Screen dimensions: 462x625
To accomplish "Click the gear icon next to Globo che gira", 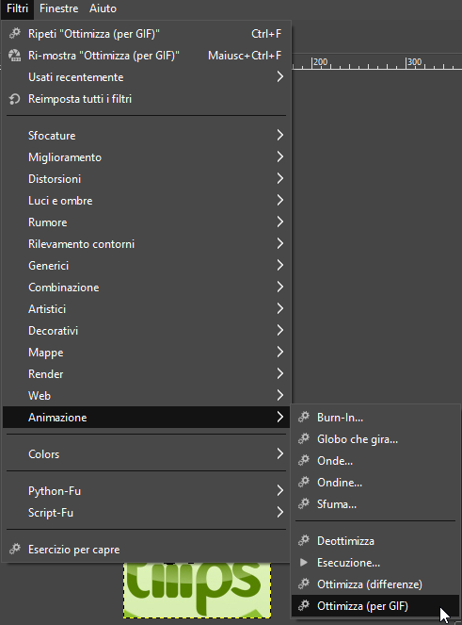I will pyautogui.click(x=304, y=439).
